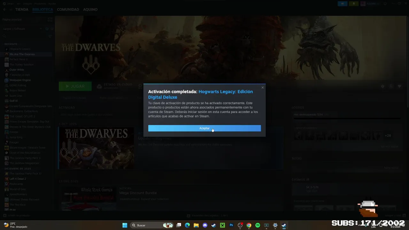Image resolution: width=409 pixels, height=230 pixels.
Task: Toggle the recent activity clock filter
Action: tap(47, 29)
